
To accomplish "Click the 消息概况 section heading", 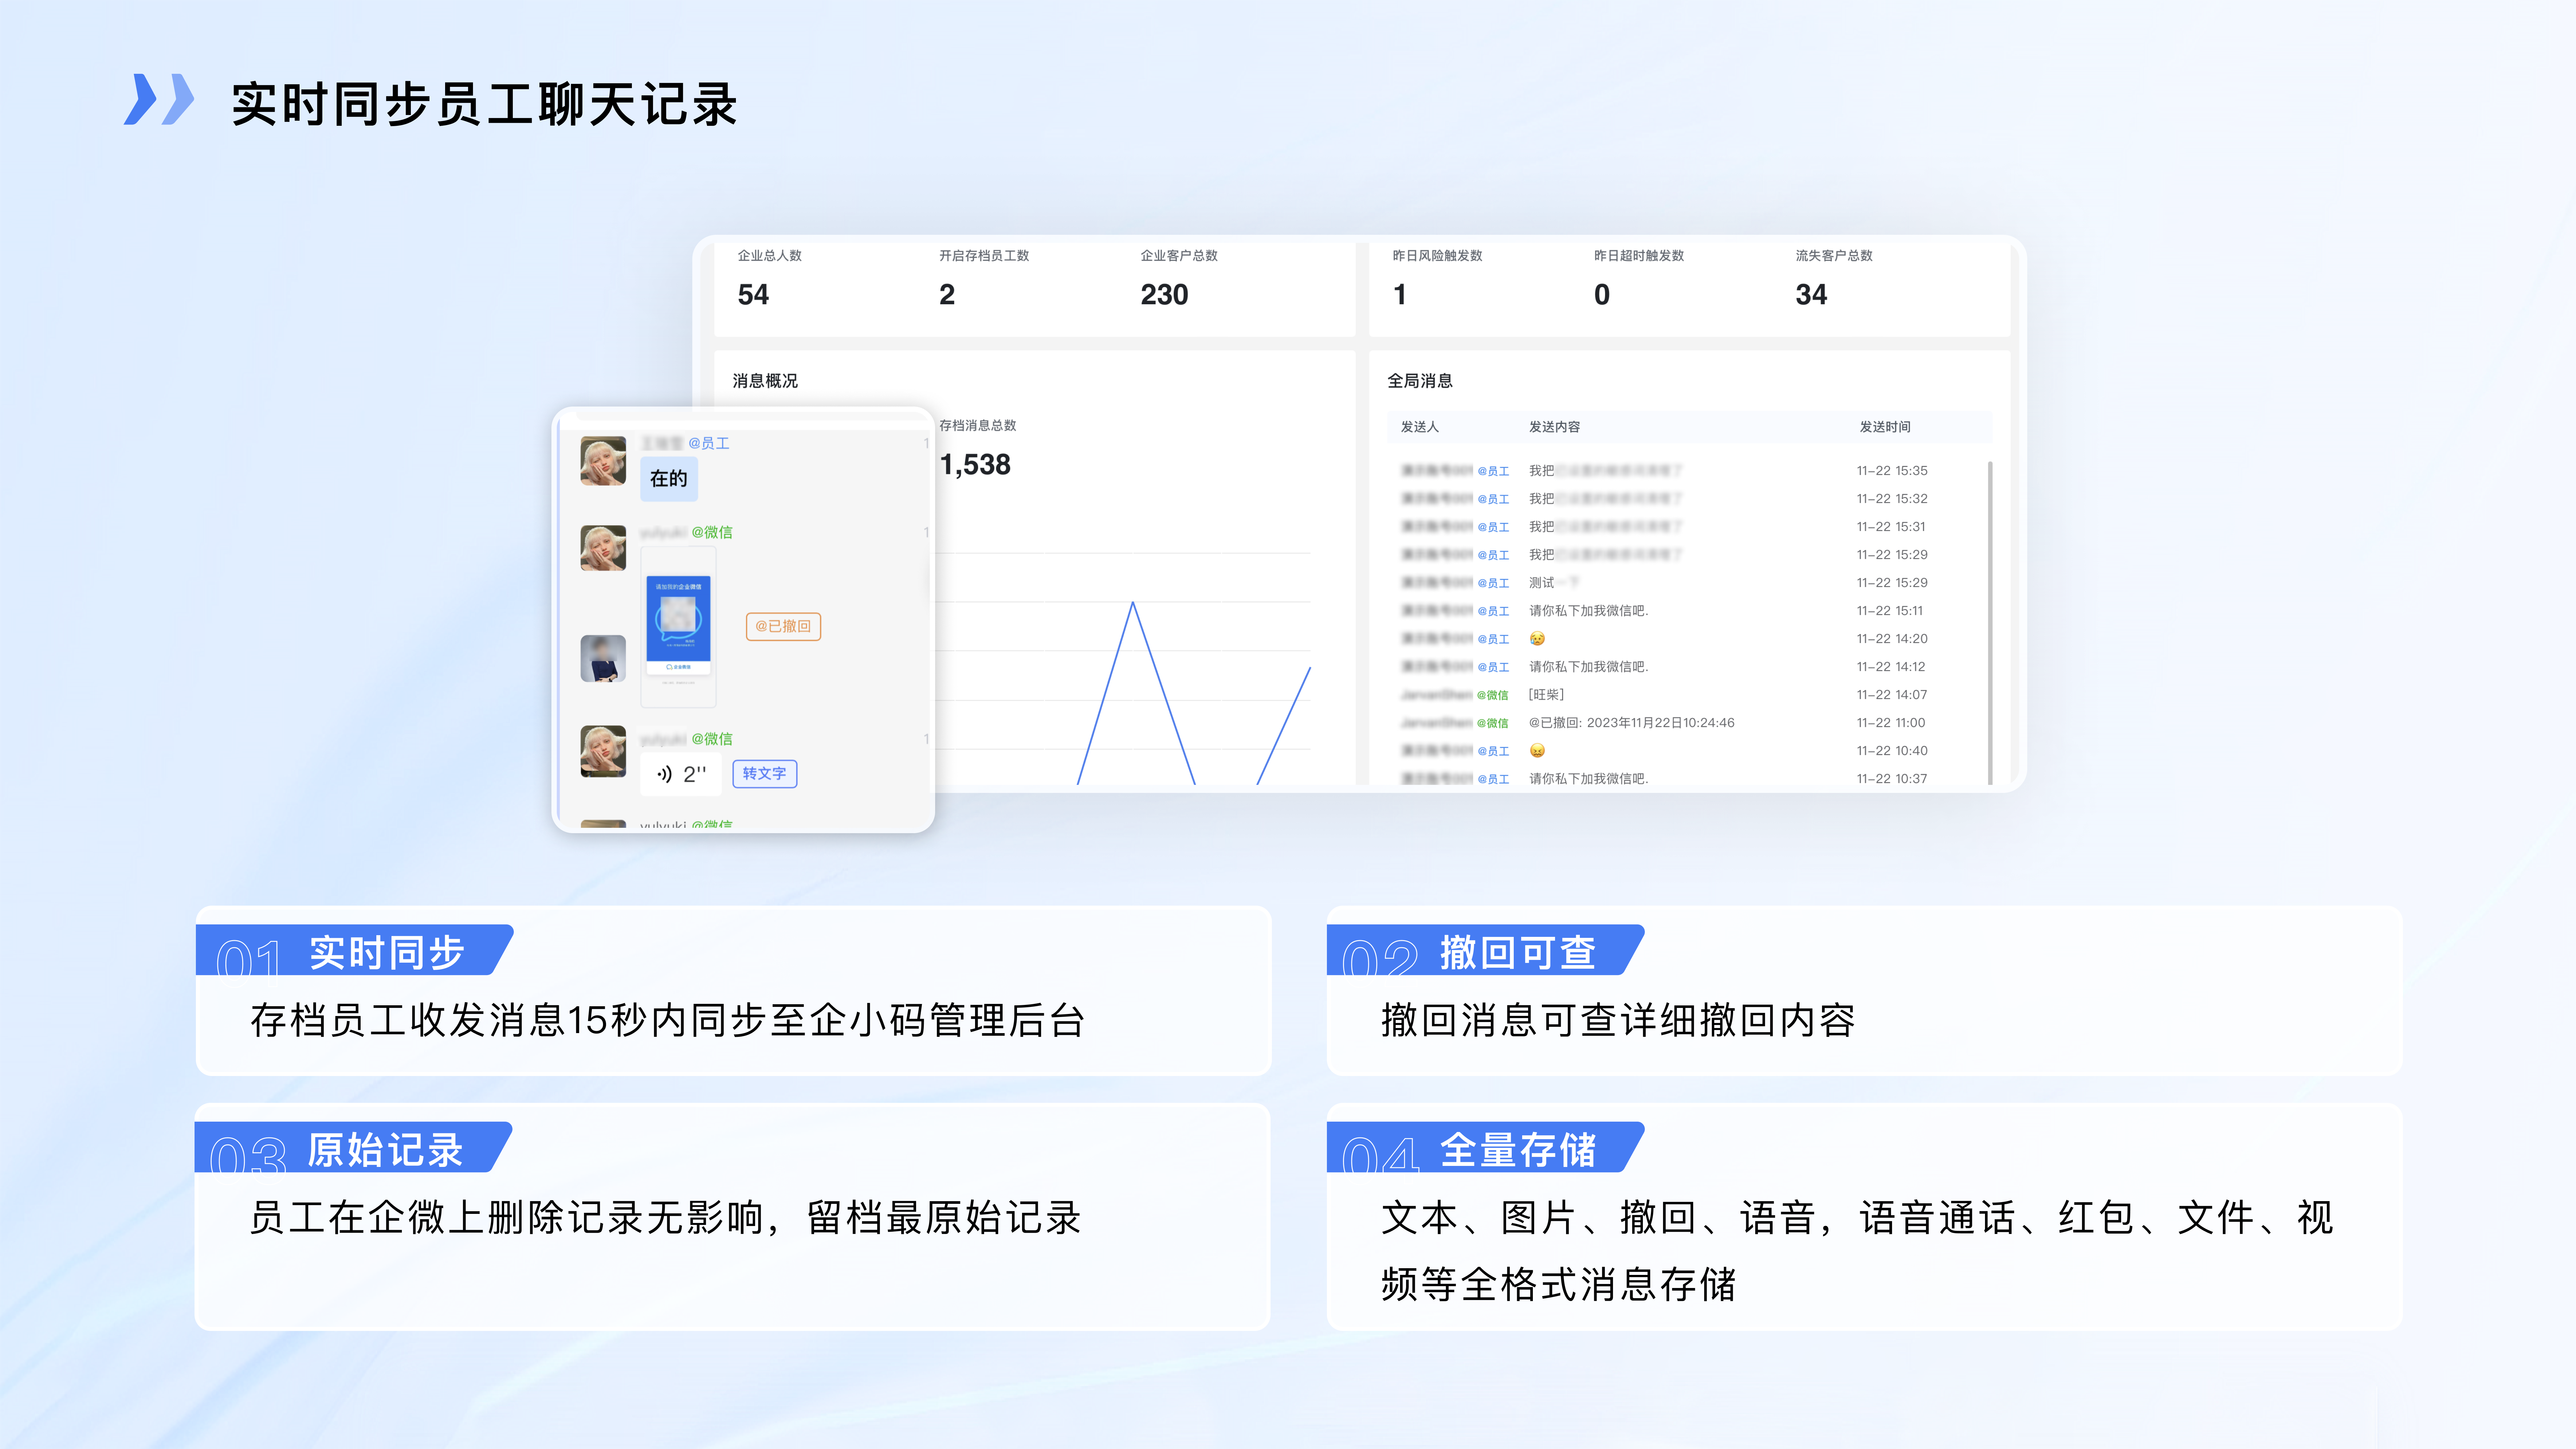I will pyautogui.click(x=765, y=381).
